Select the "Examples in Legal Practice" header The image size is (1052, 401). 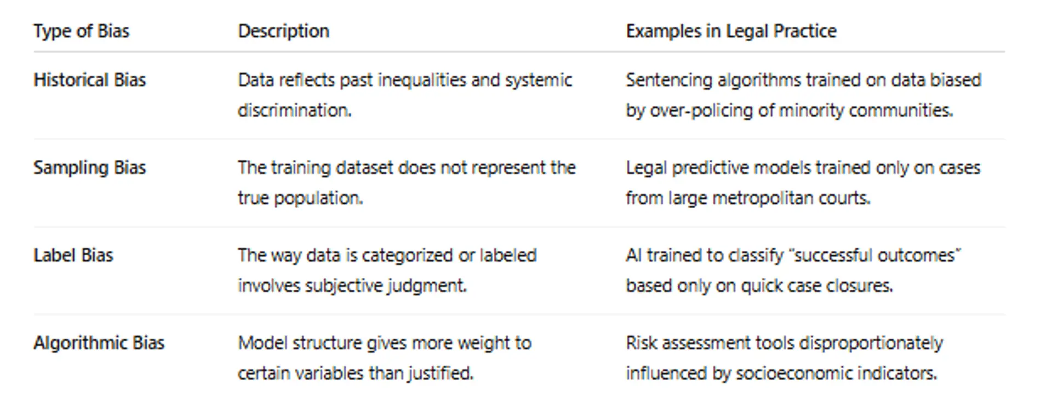point(731,31)
